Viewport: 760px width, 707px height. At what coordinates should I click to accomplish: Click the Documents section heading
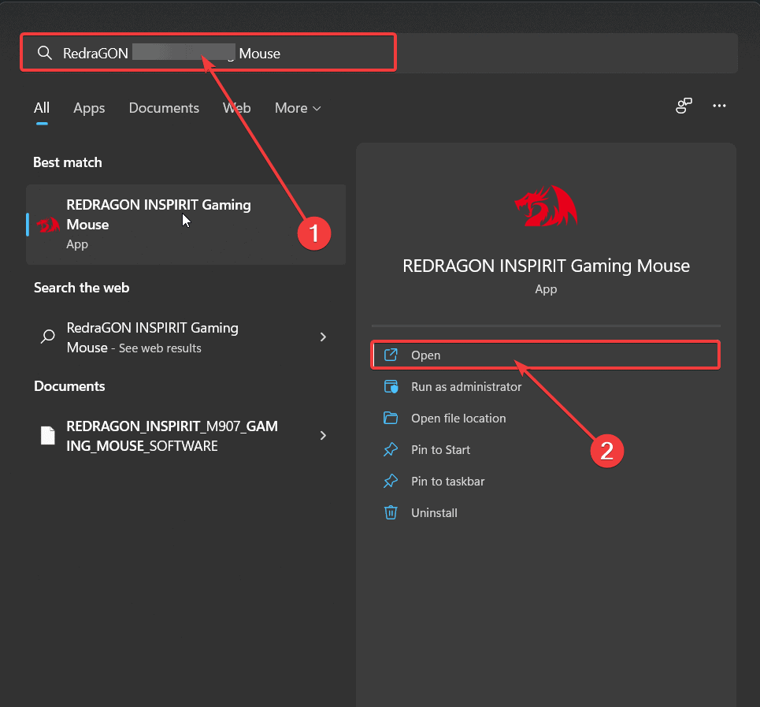(x=69, y=386)
